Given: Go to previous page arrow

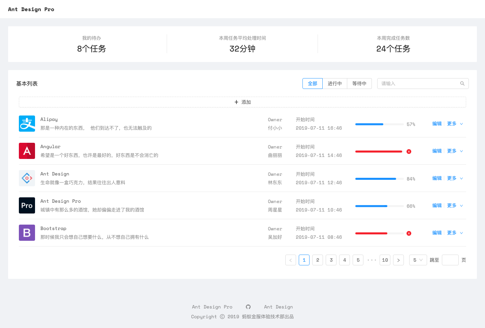Looking at the screenshot, I should [291, 260].
